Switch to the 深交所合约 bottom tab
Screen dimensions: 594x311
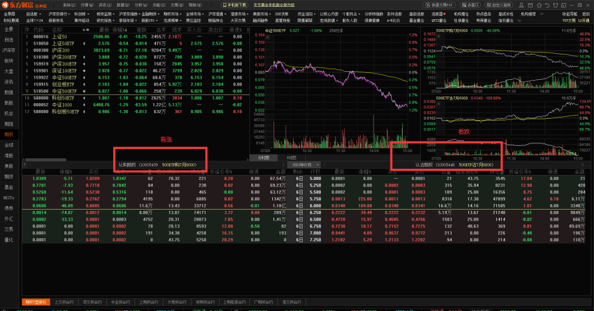[x=92, y=302]
